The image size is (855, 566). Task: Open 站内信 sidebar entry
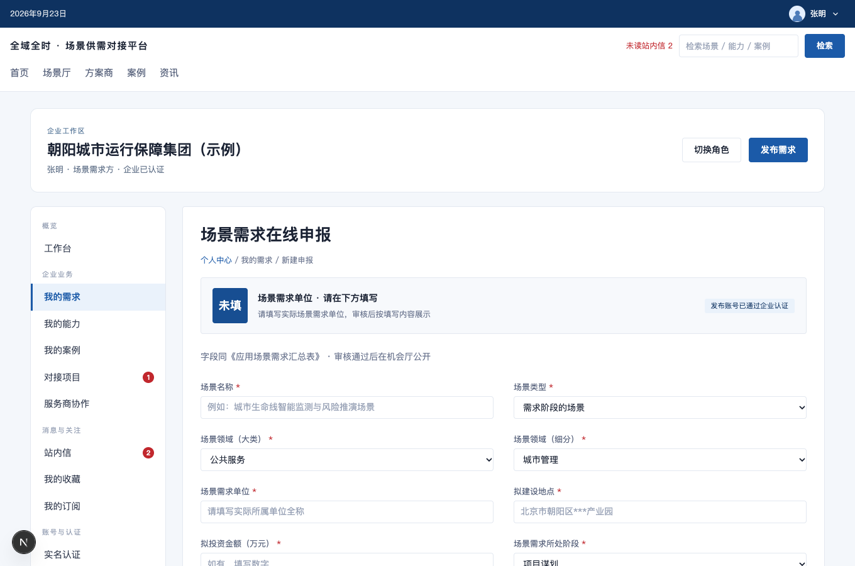click(x=98, y=453)
